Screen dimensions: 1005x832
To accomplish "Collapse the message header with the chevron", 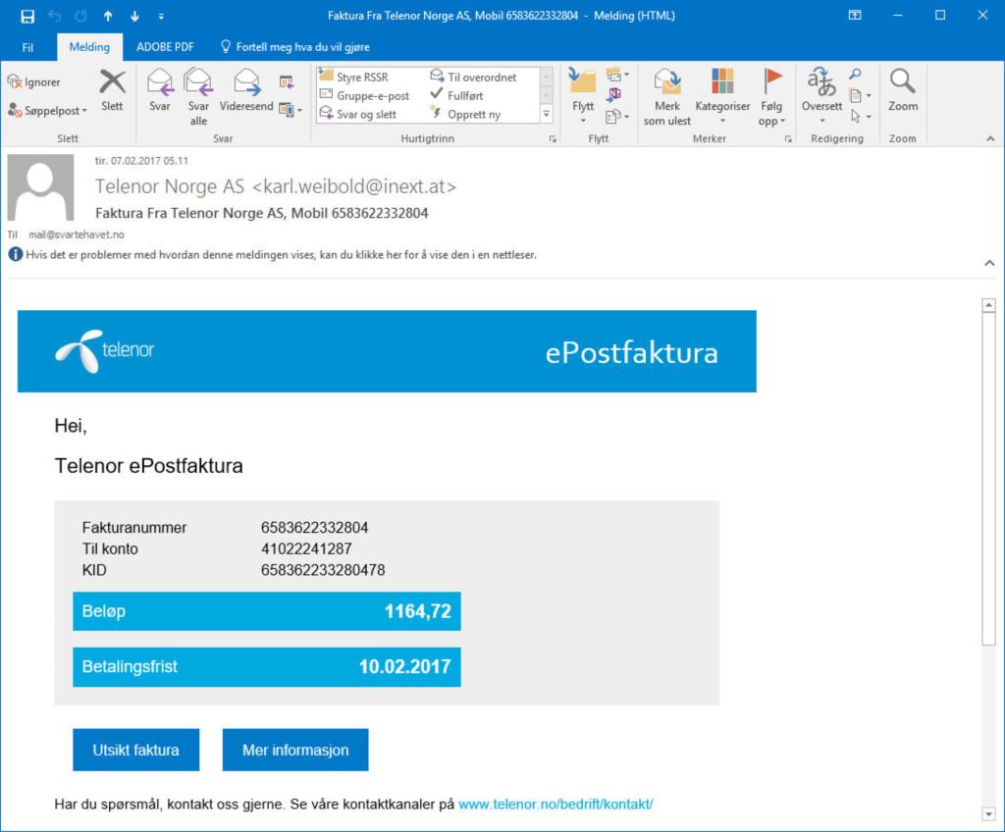I will (x=989, y=263).
